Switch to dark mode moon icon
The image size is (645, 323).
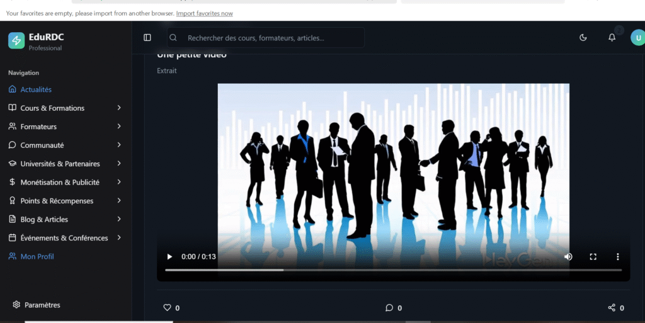tap(583, 38)
